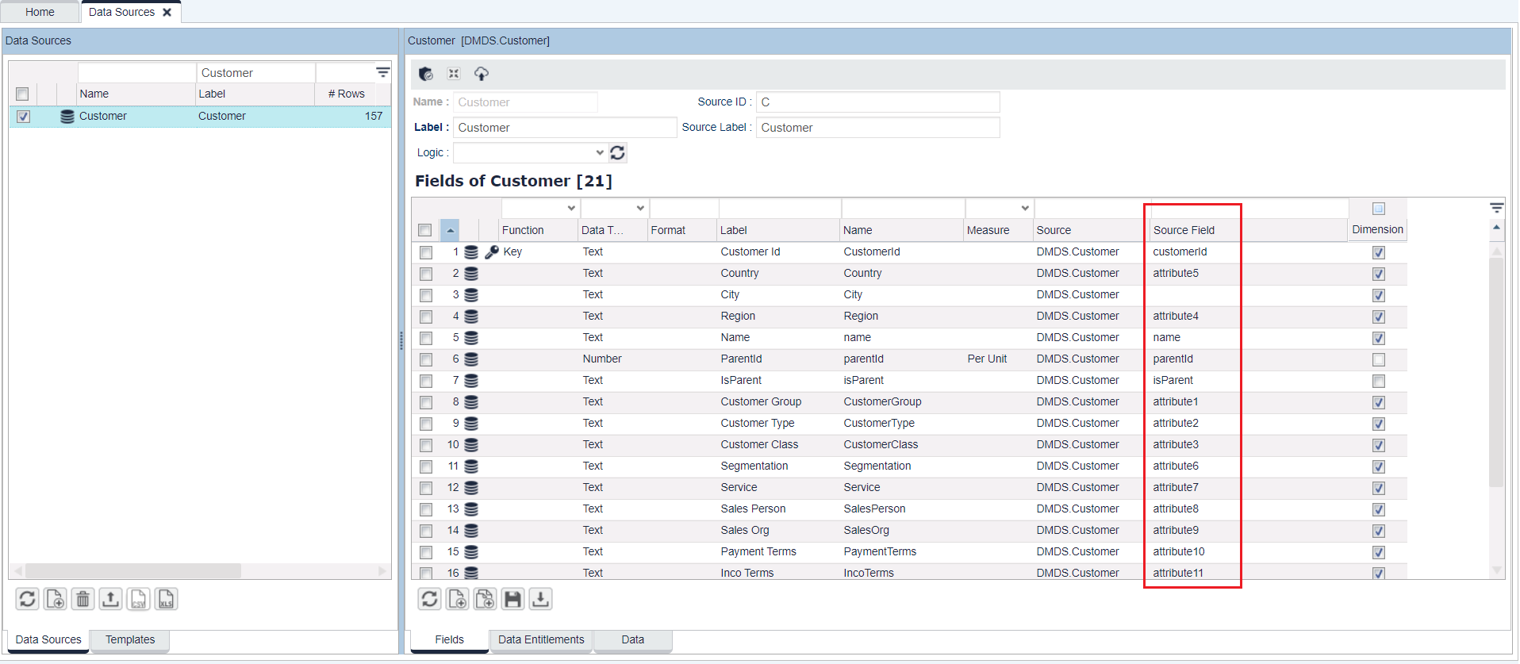Sort by the Source Field column header
The image size is (1520, 664).
tap(1184, 230)
